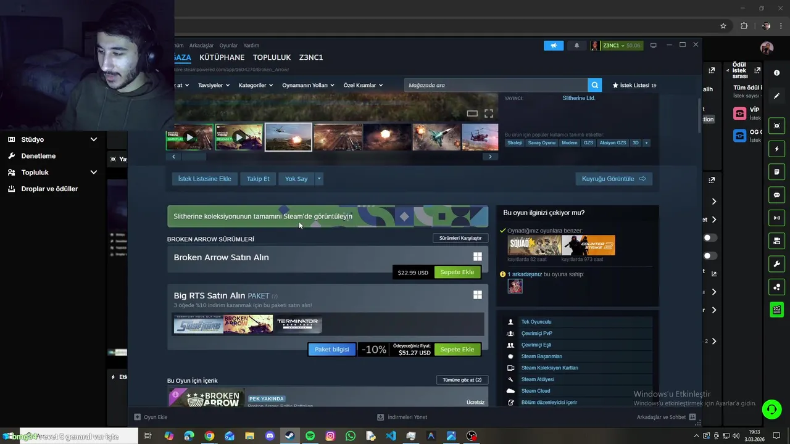Viewport: 790px width, 444px height.
Task: Toggle the lower switch in Twitch panel
Action: coord(710,255)
